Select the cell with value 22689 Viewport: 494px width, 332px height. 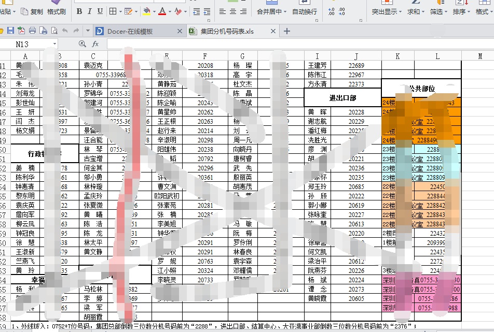click(x=356, y=65)
